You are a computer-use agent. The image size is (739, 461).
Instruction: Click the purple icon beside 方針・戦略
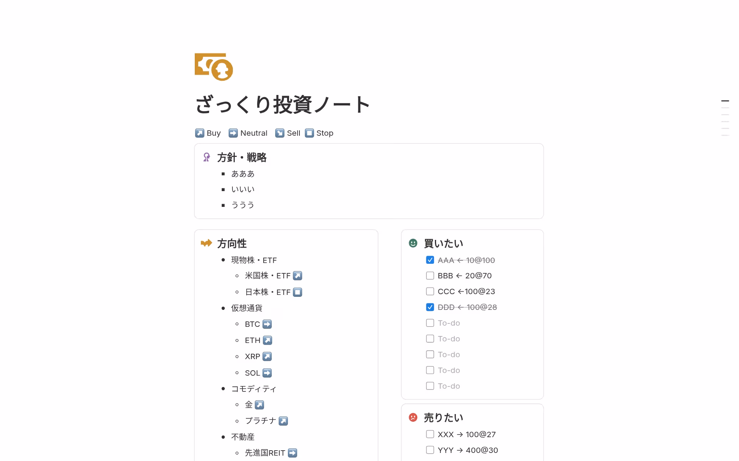[207, 157]
